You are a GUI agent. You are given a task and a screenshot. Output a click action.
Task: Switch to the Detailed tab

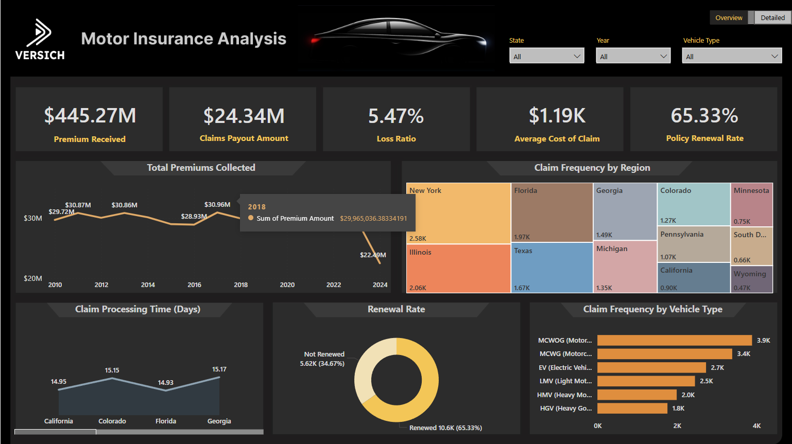pyautogui.click(x=772, y=17)
